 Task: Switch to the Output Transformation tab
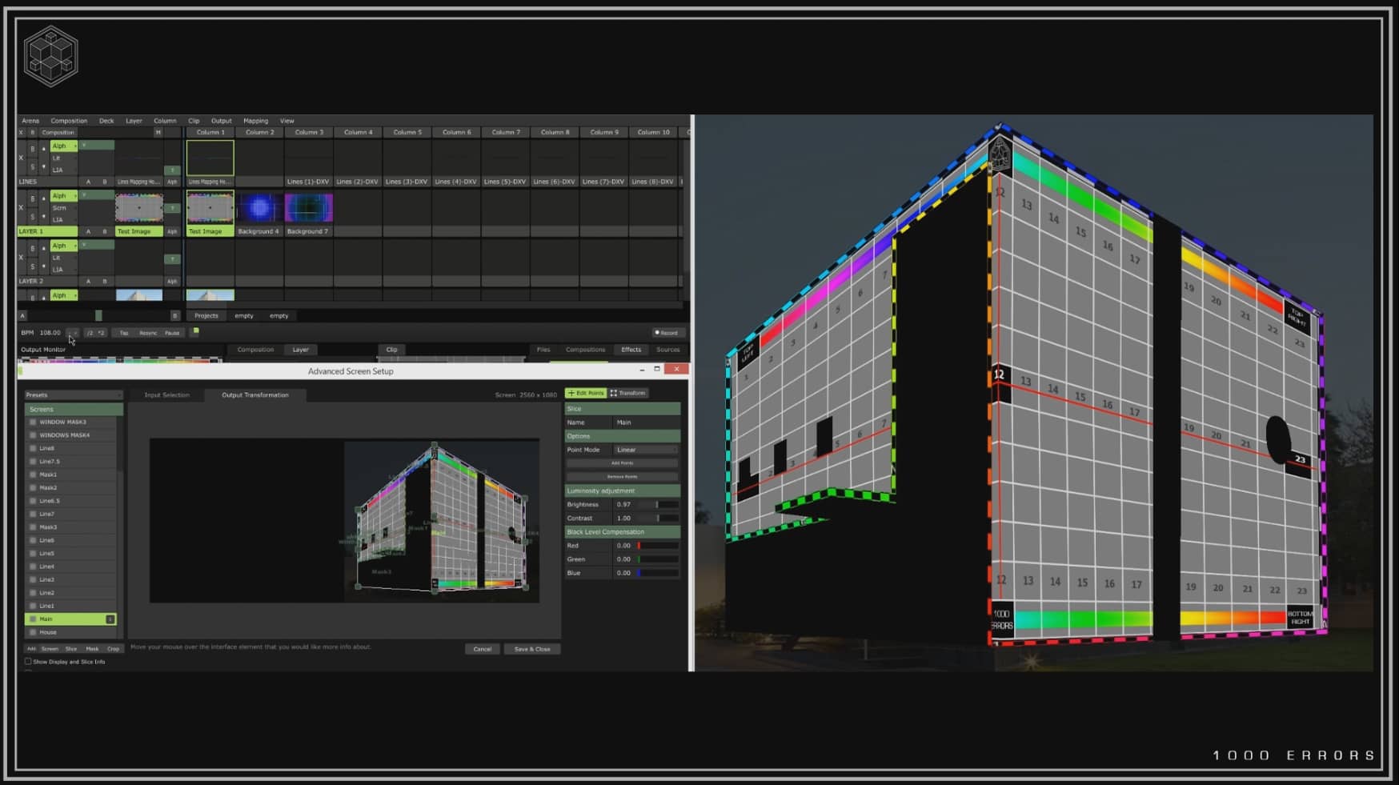[255, 395]
